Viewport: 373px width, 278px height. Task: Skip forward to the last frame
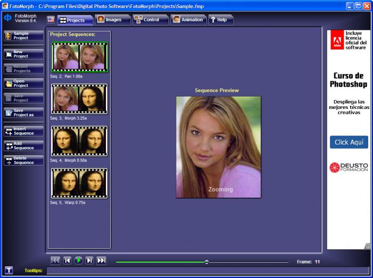point(101,260)
